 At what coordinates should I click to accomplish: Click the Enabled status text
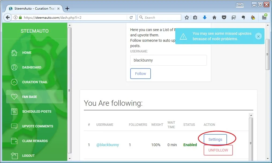pos(190,145)
